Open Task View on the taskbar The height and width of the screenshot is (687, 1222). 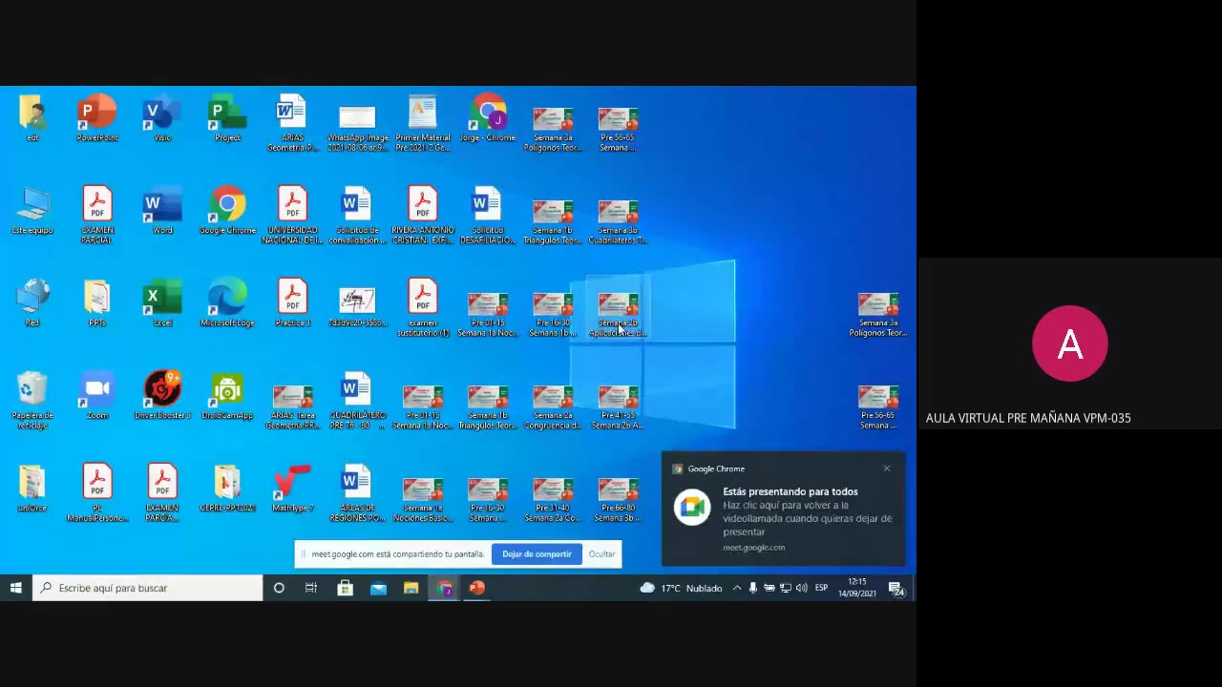coord(311,588)
